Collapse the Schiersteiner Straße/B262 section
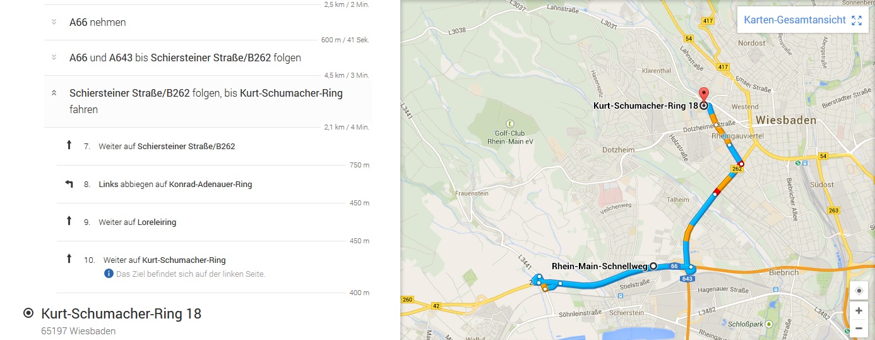 54,93
